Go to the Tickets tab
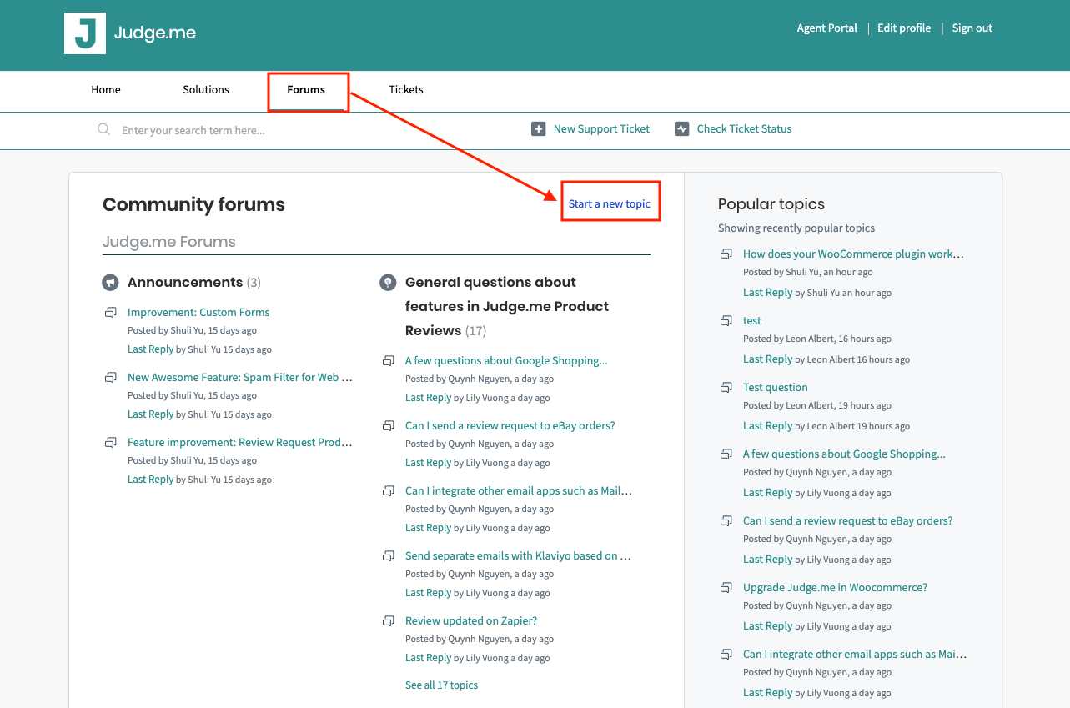The width and height of the screenshot is (1070, 708). coord(406,90)
